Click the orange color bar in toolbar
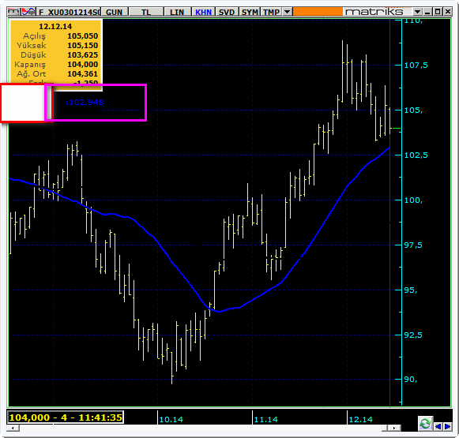Viewport: 459px width, 438px height. (x=318, y=12)
